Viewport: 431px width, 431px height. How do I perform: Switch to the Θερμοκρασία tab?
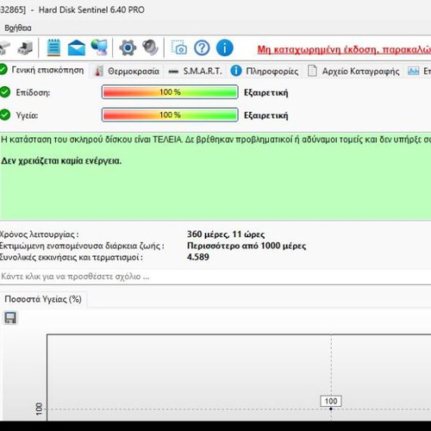click(128, 71)
